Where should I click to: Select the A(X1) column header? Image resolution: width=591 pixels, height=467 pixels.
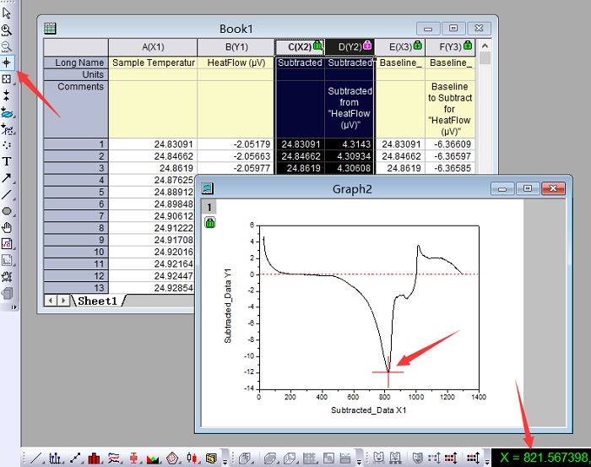(x=153, y=47)
